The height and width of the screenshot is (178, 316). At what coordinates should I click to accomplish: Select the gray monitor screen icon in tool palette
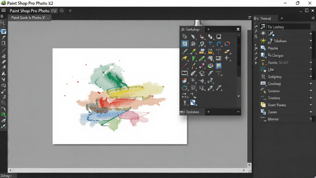point(218,58)
